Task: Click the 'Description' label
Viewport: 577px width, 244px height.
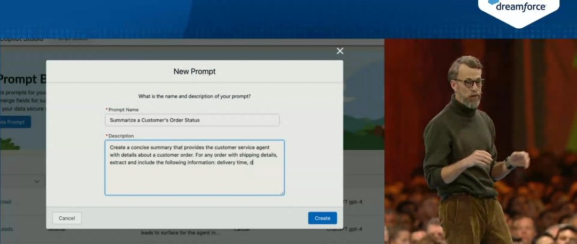Action: coord(121,136)
